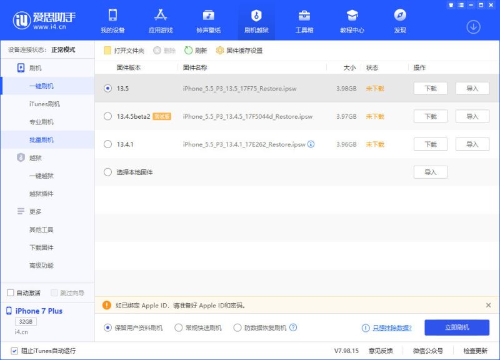Download the 13.4.1 firmware
Viewport: 500px width, 360px height.
[431, 144]
